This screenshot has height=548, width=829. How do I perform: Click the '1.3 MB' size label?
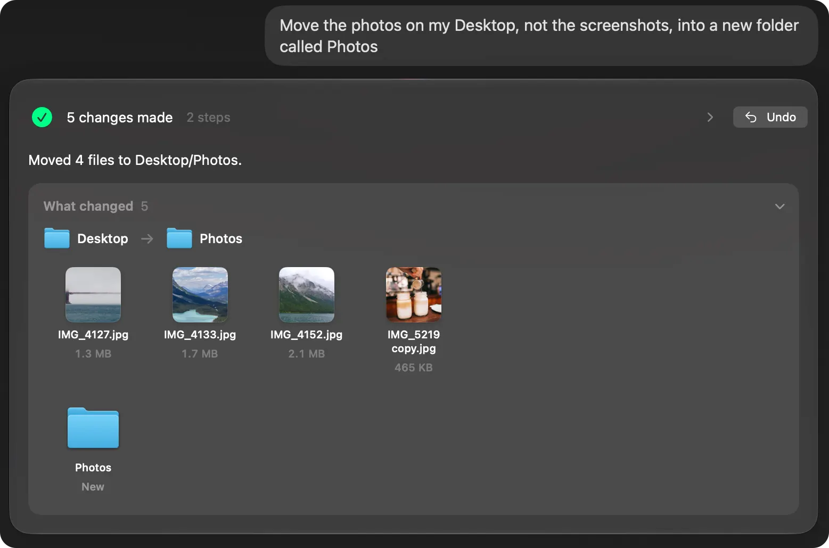click(93, 354)
